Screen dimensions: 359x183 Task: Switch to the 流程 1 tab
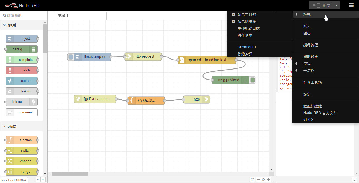(63, 16)
